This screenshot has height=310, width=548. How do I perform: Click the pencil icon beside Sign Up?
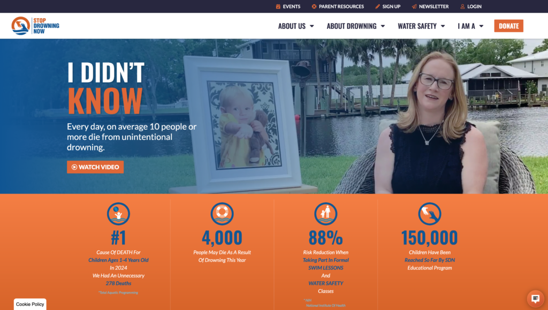click(378, 6)
